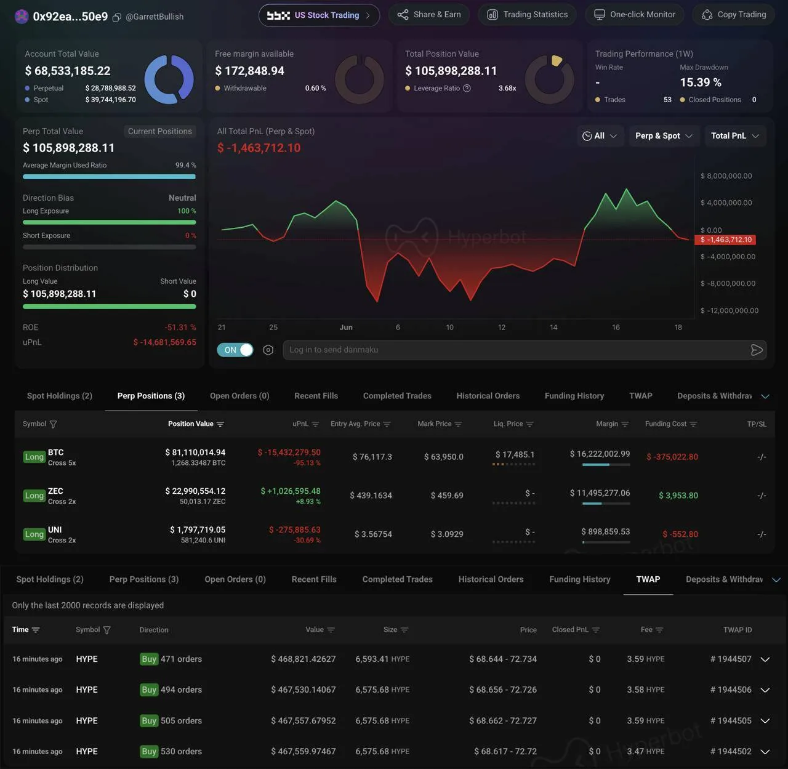Open US Stock Trading button
788x769 pixels.
click(x=319, y=15)
